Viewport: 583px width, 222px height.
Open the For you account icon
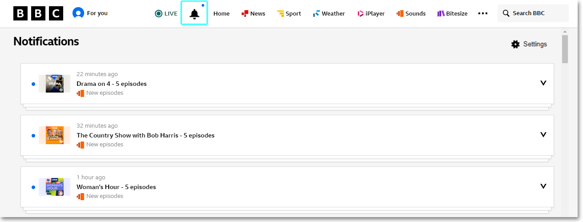78,13
